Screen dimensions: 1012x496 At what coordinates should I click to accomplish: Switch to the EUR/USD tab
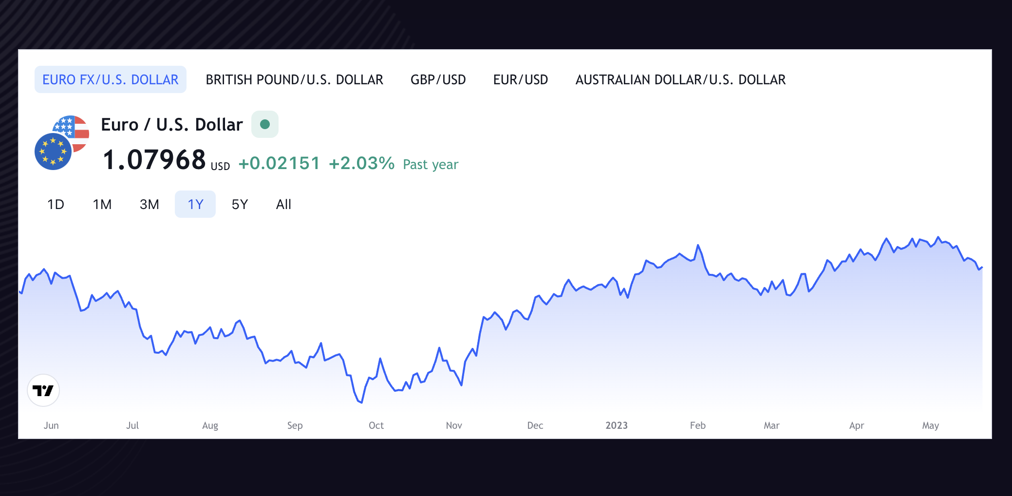tap(520, 79)
